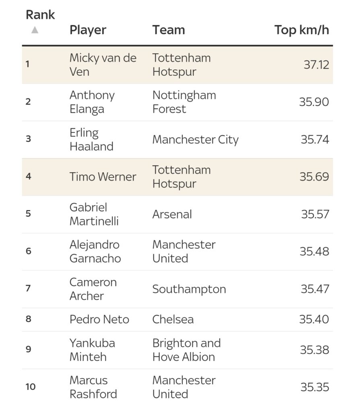Select Micky van de Ven row
Viewport: 355px width, 413px height.
point(103,65)
